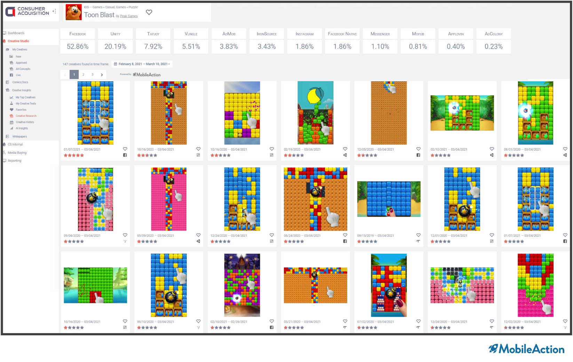The width and height of the screenshot is (573, 362).
Task: Click the sidebar collapse dots icon beside logo
Action: tap(54, 11)
